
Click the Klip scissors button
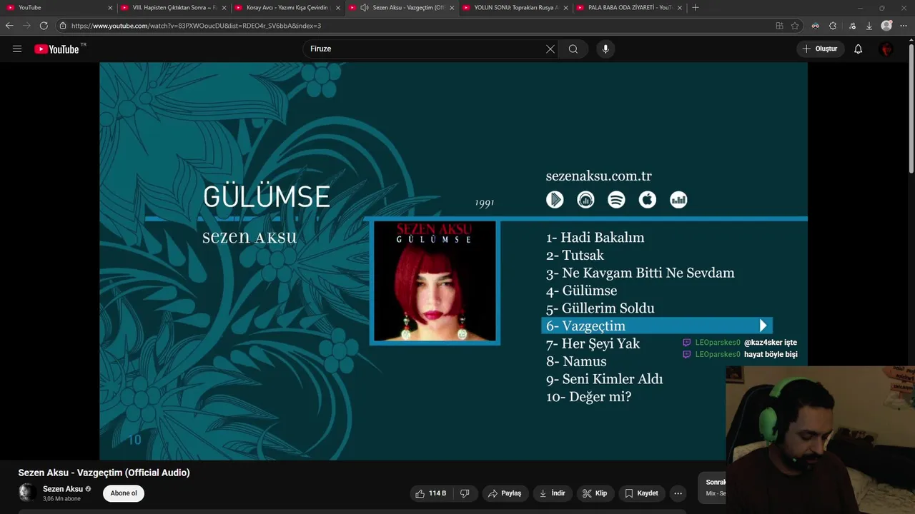pyautogui.click(x=595, y=493)
